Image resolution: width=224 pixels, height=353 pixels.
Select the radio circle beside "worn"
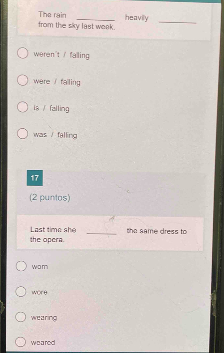tap(21, 266)
